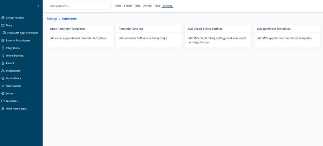Click the Diary calendar icon in sidebar
This screenshot has height=146, width=323.
tap(3, 25)
